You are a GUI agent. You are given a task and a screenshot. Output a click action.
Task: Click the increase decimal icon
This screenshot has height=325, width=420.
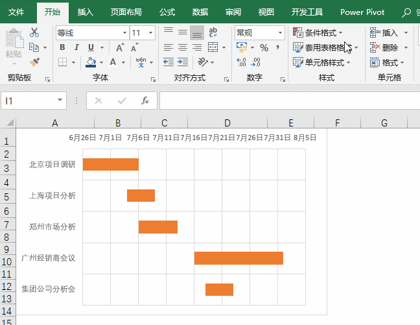click(x=242, y=62)
